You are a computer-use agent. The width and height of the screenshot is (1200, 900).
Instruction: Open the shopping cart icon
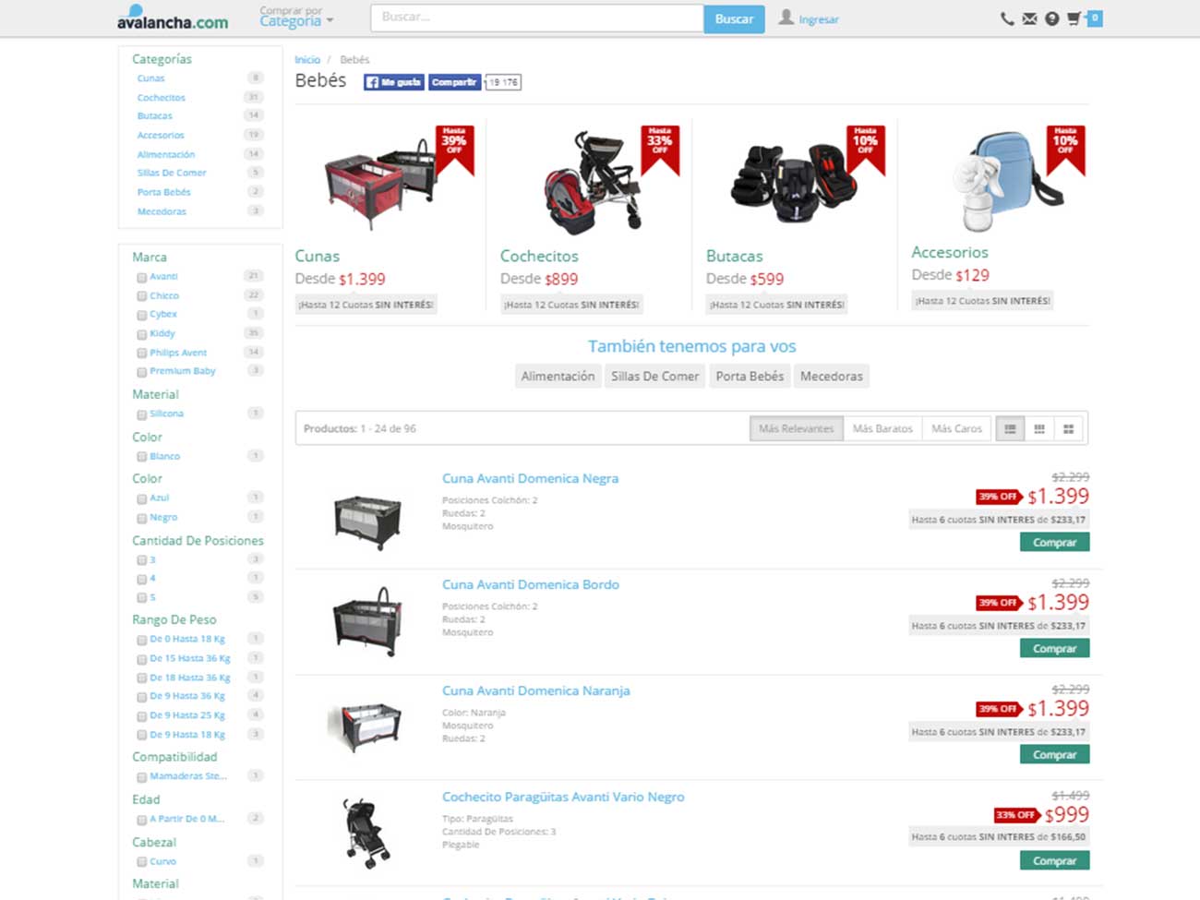[x=1074, y=18]
